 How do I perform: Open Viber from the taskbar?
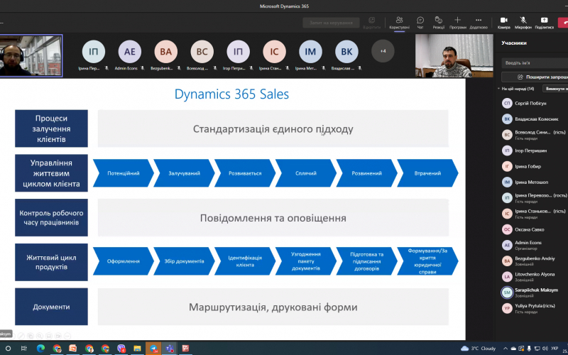(121, 349)
